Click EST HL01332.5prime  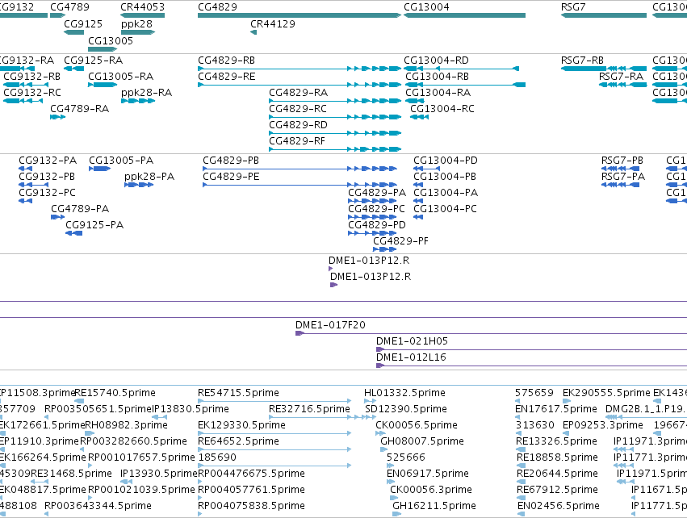click(x=371, y=401)
